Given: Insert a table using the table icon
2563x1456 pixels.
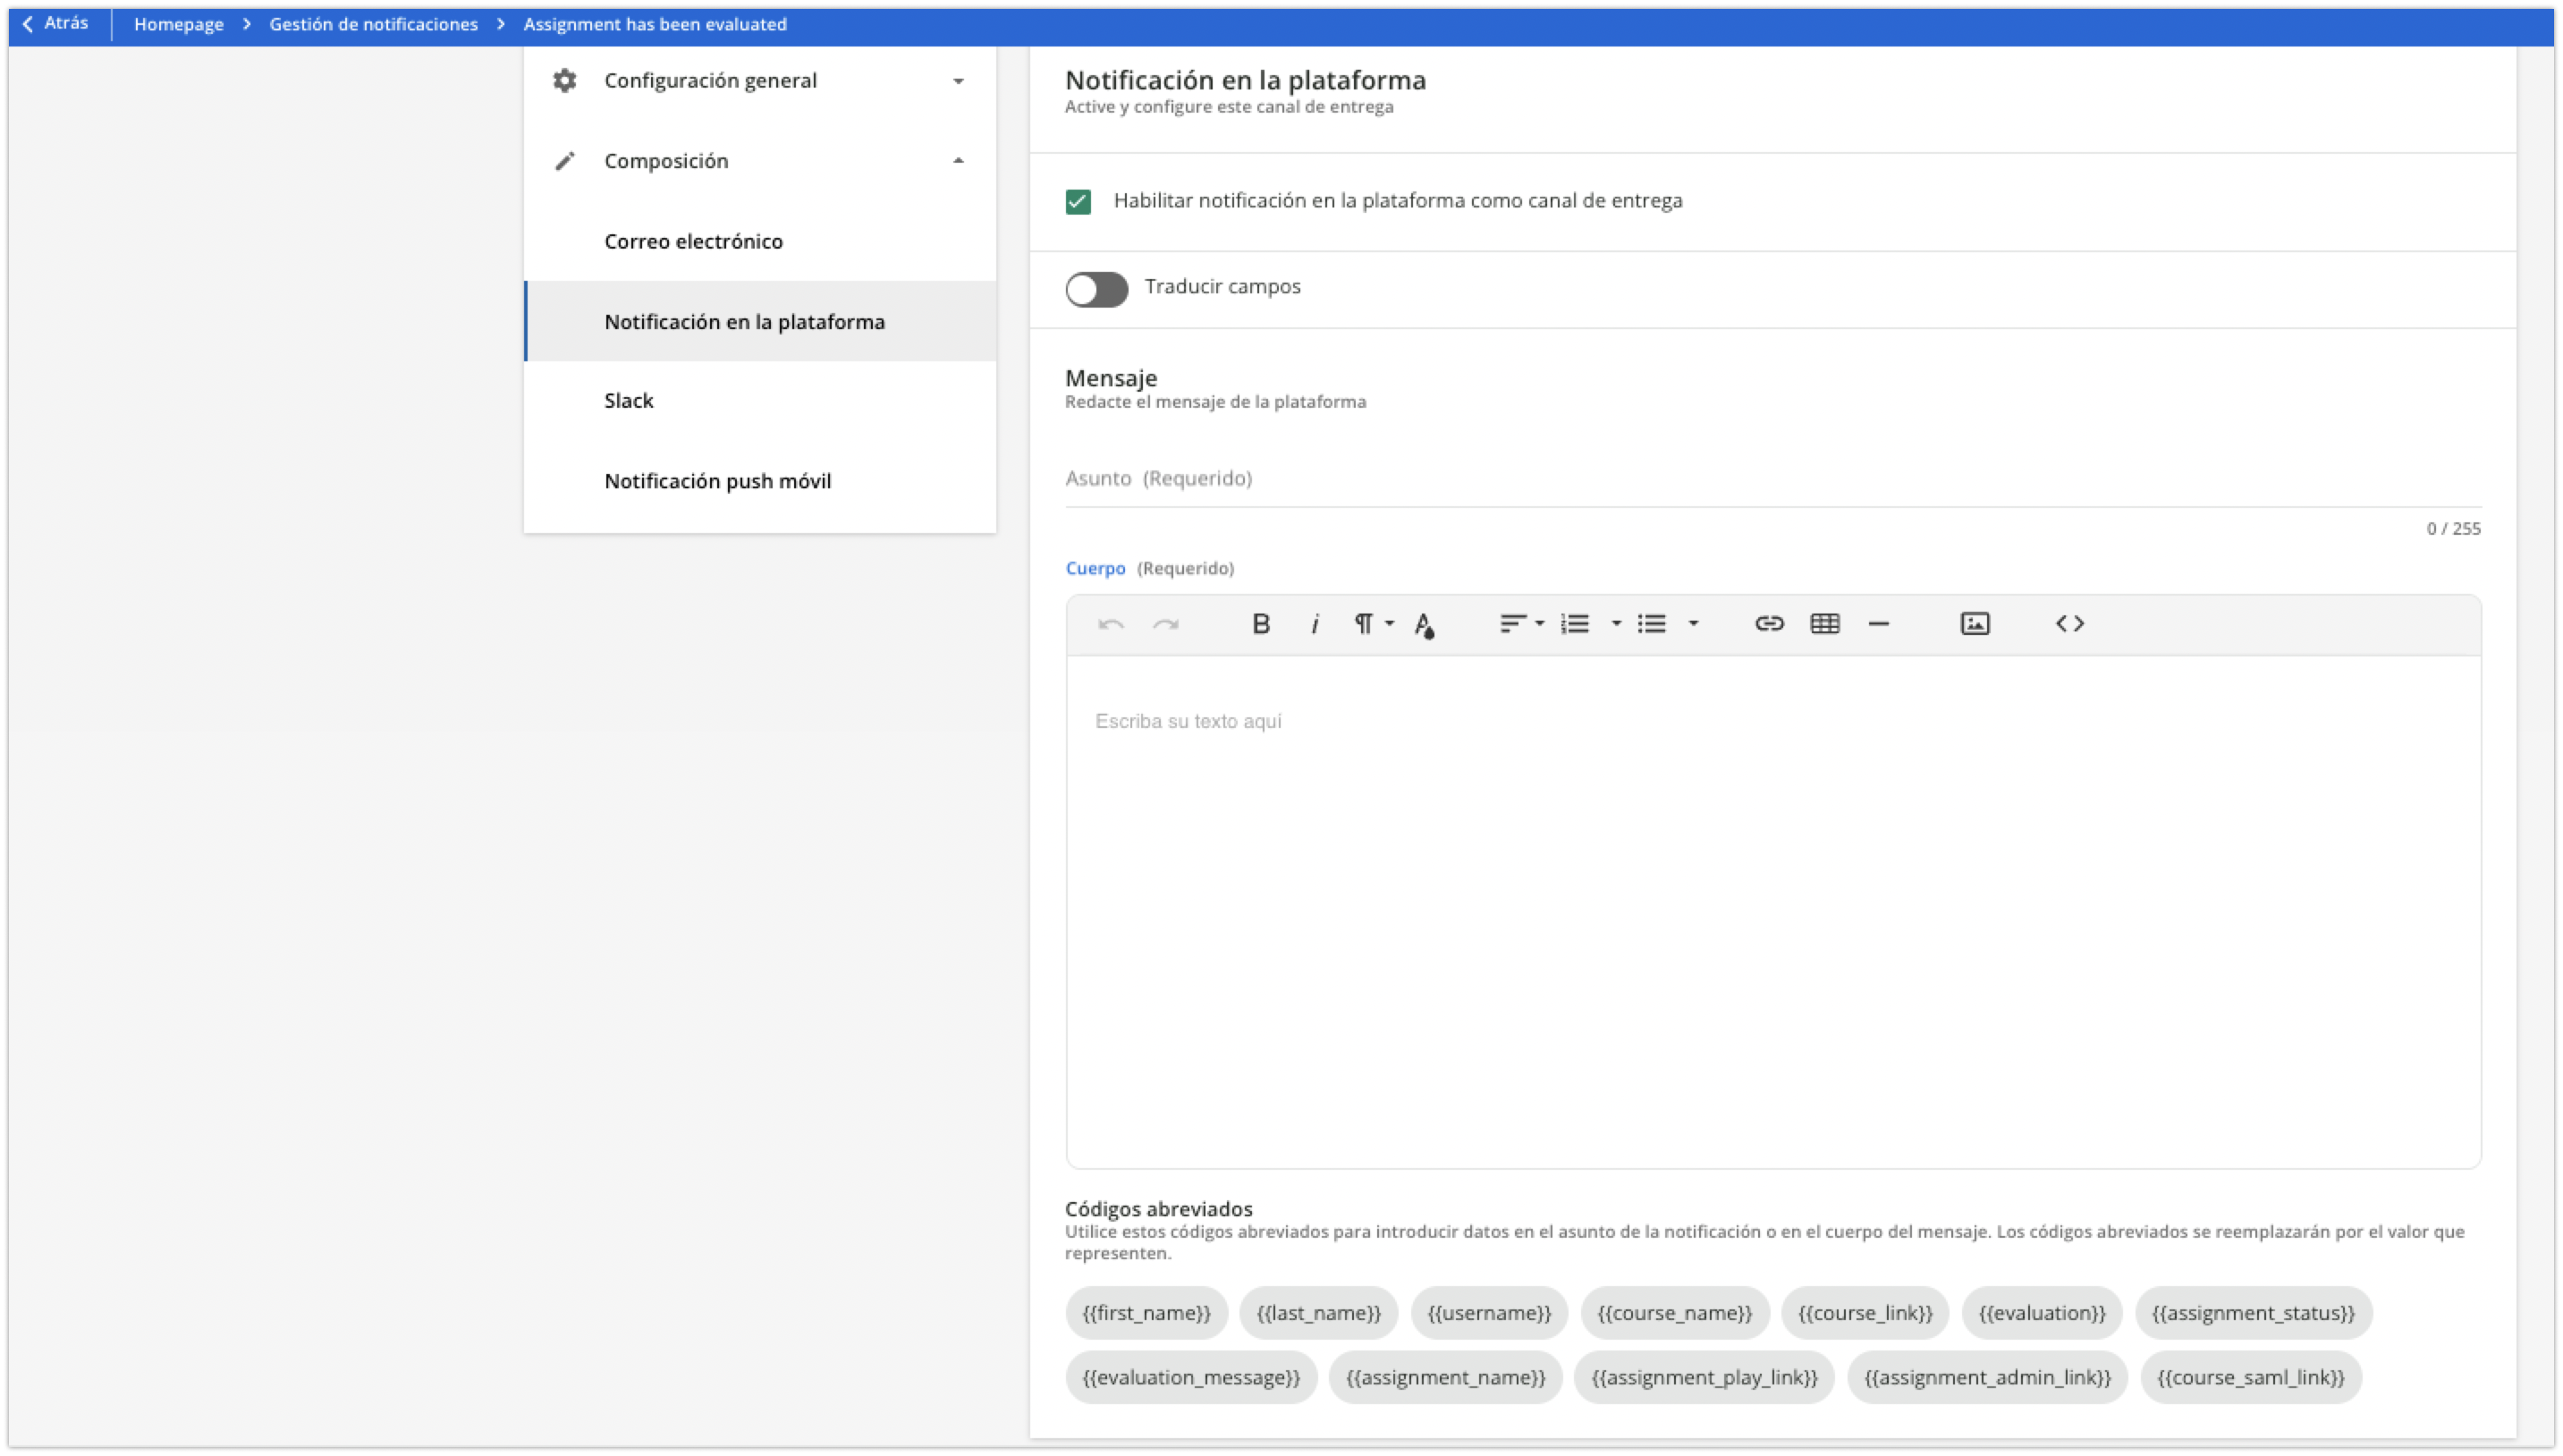Looking at the screenshot, I should 1824,623.
